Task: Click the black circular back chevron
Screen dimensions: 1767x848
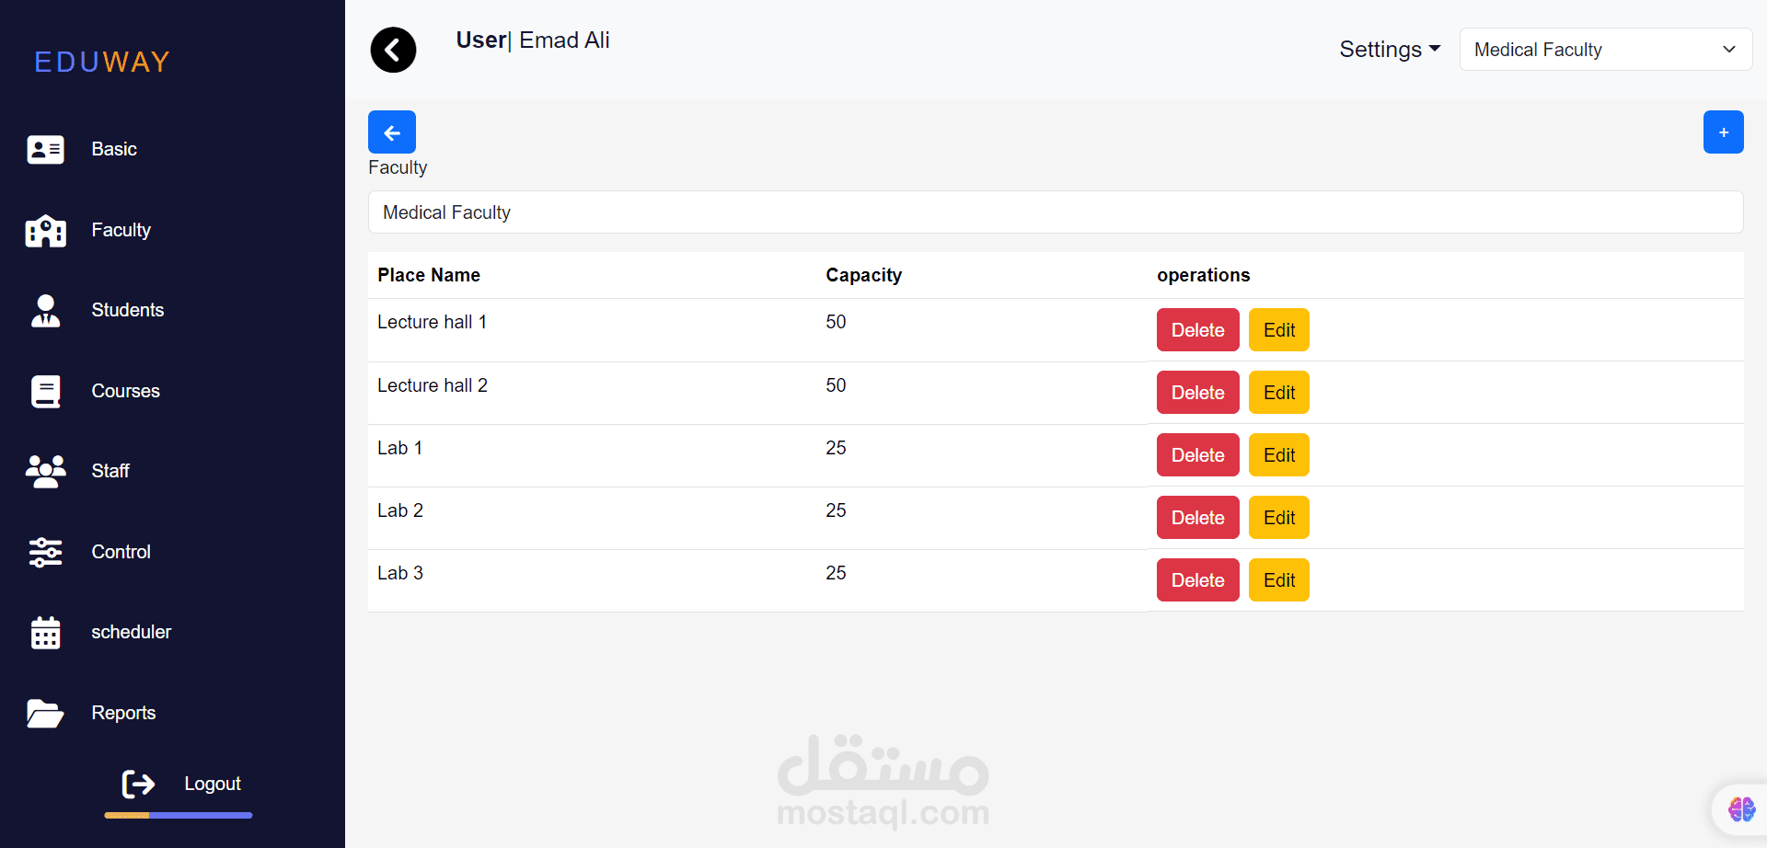Action: pyautogui.click(x=393, y=50)
